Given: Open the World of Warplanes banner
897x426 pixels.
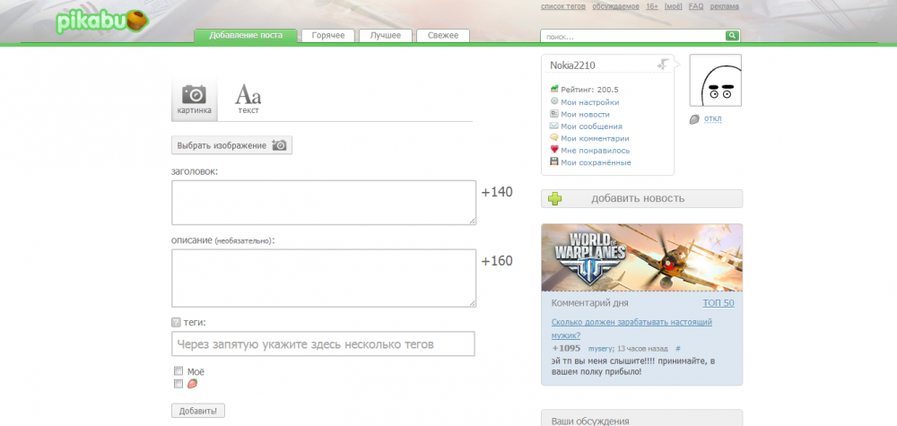Looking at the screenshot, I should 642,257.
